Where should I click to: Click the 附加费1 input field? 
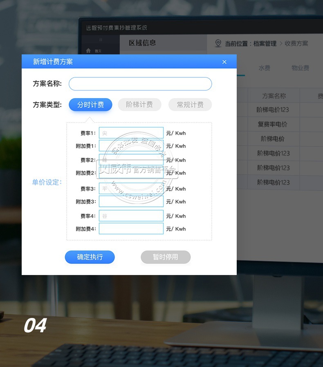coord(131,146)
